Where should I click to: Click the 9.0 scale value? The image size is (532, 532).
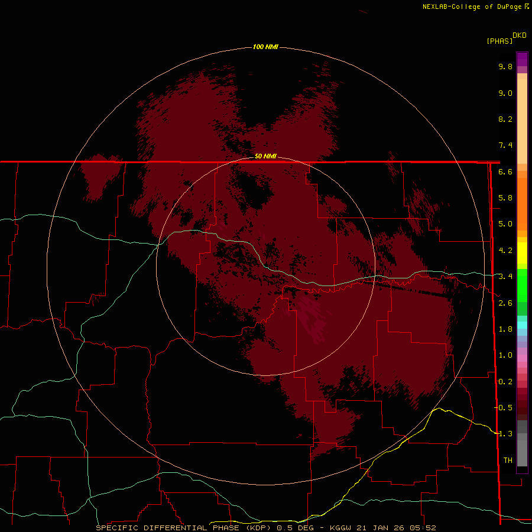pyautogui.click(x=505, y=93)
